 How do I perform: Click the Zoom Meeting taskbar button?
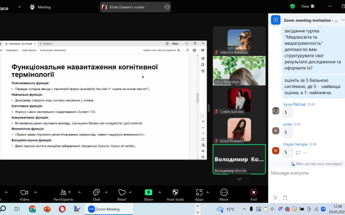(x=109, y=209)
